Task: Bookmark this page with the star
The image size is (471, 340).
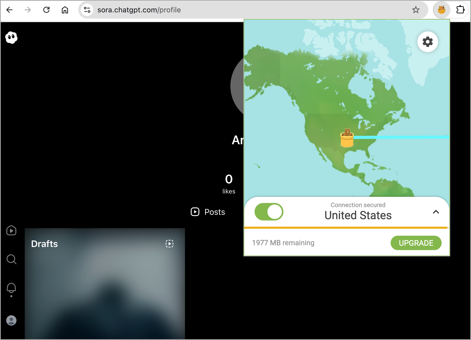Action: pyautogui.click(x=416, y=10)
